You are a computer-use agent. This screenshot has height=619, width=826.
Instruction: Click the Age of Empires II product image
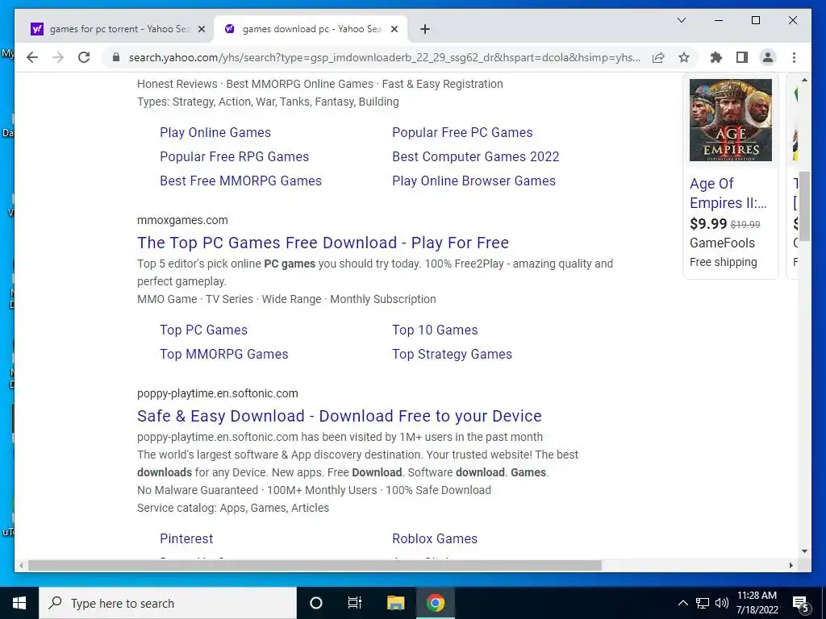pos(730,120)
